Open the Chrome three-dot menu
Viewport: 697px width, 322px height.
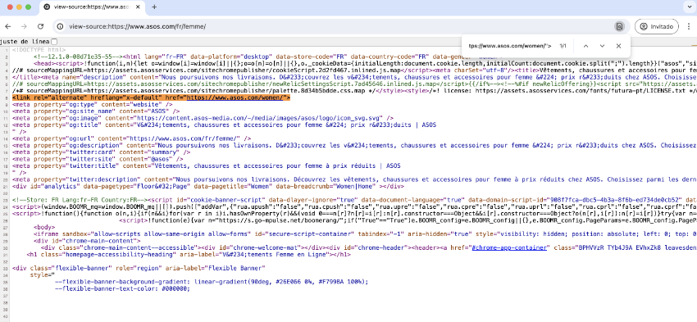[x=689, y=27]
